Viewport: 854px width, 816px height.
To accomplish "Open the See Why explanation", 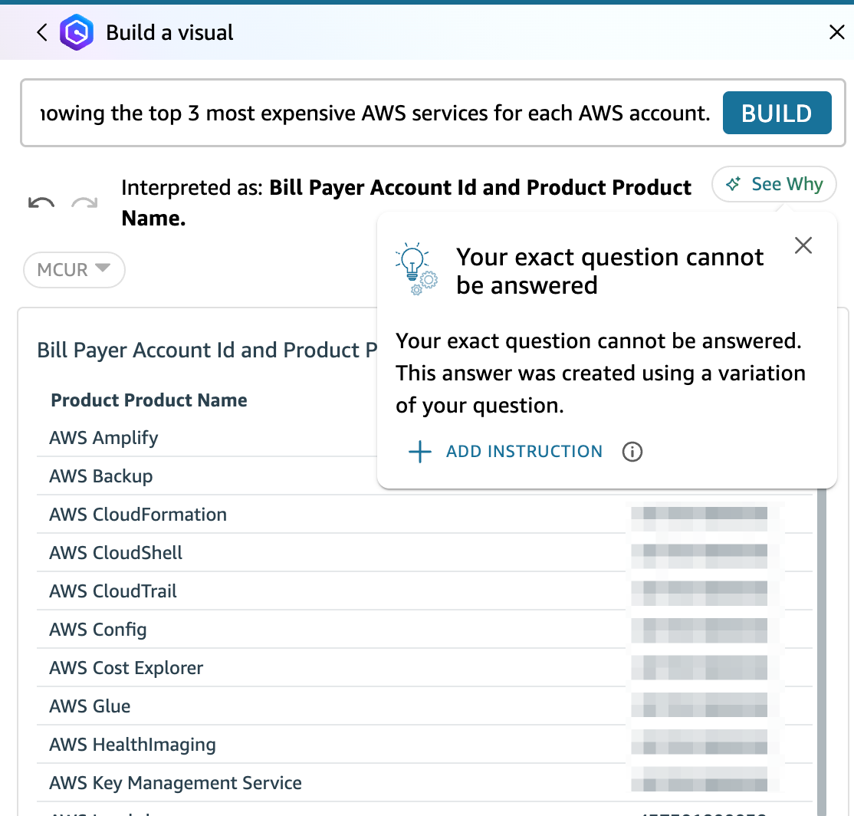I will pyautogui.click(x=774, y=184).
